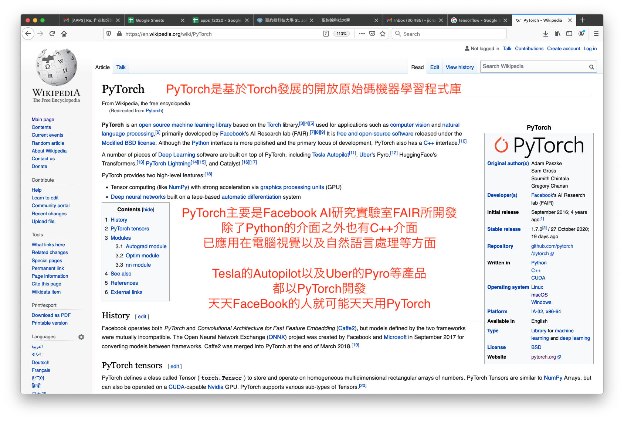Switch to the tensorflow Google search tab
Image resolution: width=624 pixels, height=421 pixels.
[x=479, y=20]
